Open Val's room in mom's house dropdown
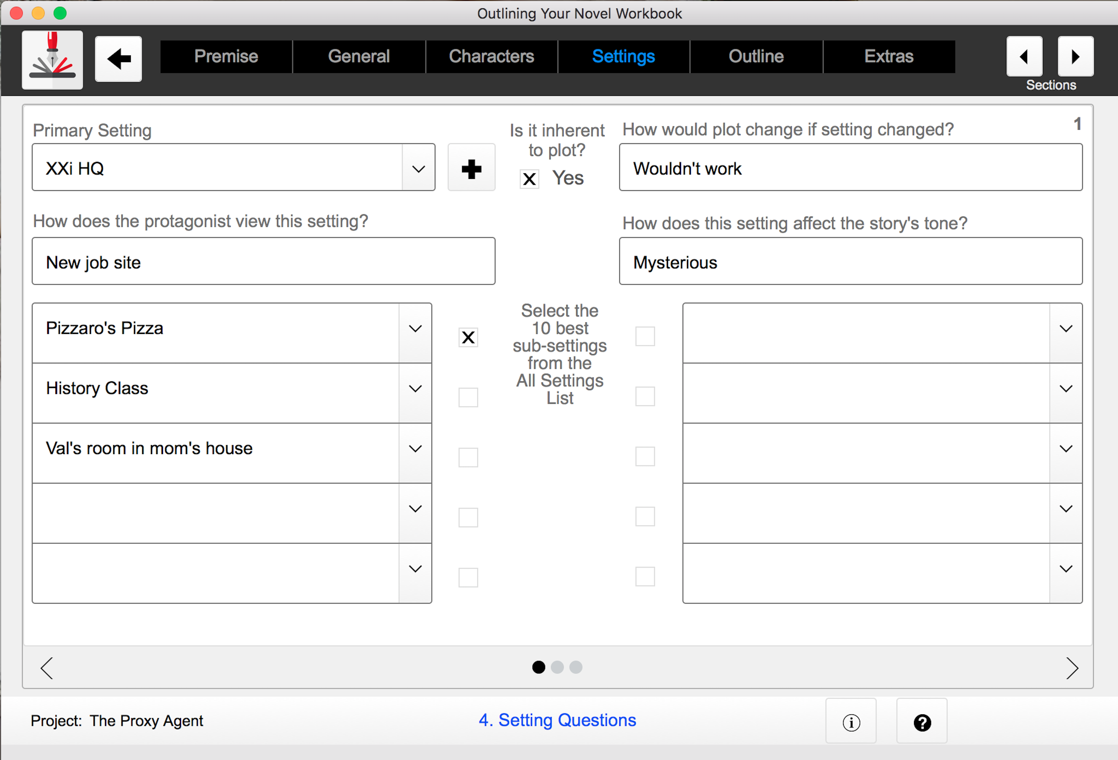 [415, 448]
